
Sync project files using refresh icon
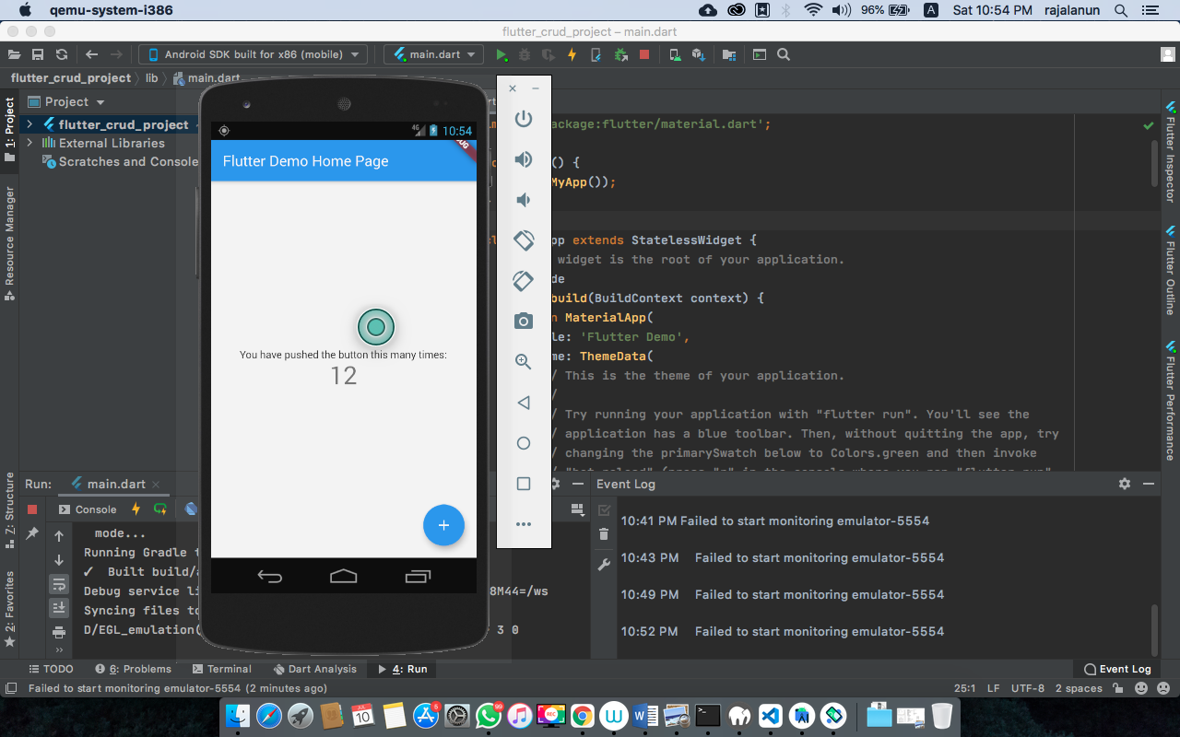pyautogui.click(x=61, y=54)
